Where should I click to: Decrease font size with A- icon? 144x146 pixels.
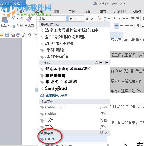coord(93,19)
